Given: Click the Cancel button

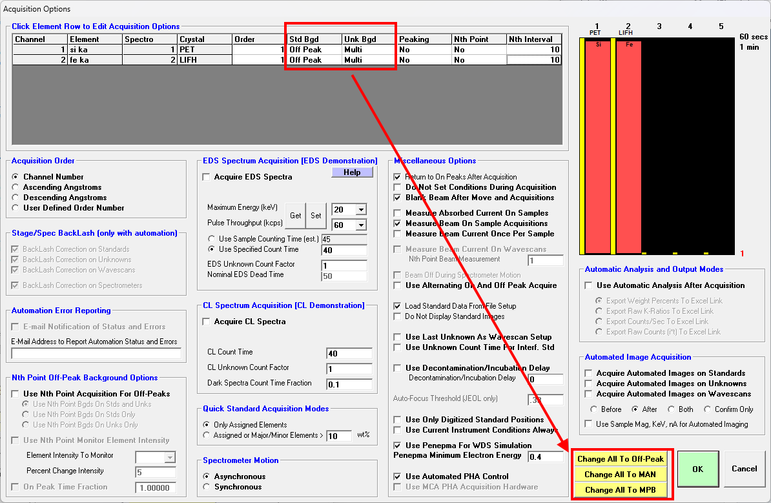Looking at the screenshot, I should point(745,469).
